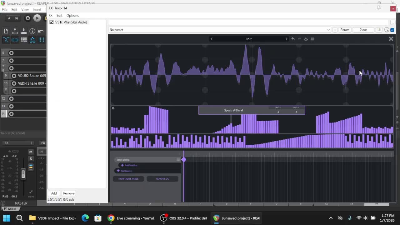Image resolution: width=400 pixels, height=225 pixels.
Task: Click the Save Project download-arrow toolbar icon
Action: click(x=23, y=31)
